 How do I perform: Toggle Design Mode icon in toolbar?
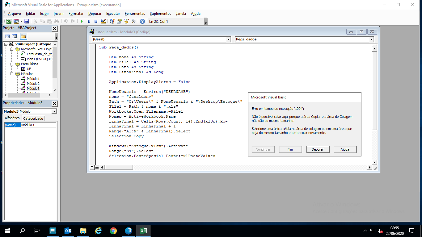(x=103, y=21)
